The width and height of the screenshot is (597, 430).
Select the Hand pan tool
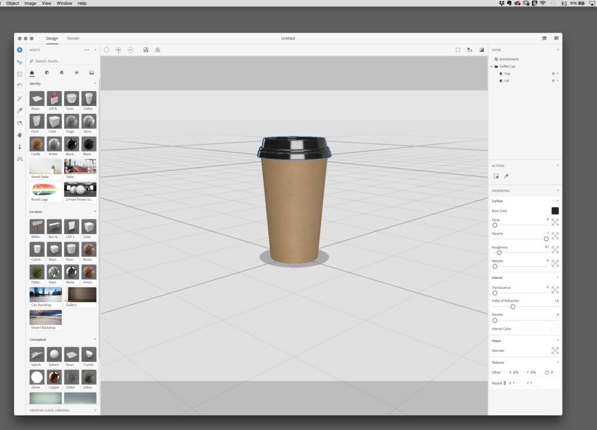[19, 134]
